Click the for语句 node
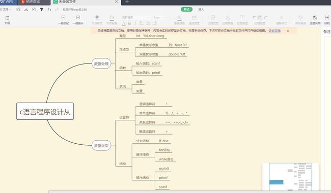 (164, 150)
